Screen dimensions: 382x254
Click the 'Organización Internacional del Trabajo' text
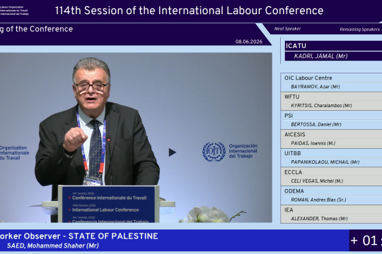[x=243, y=151]
